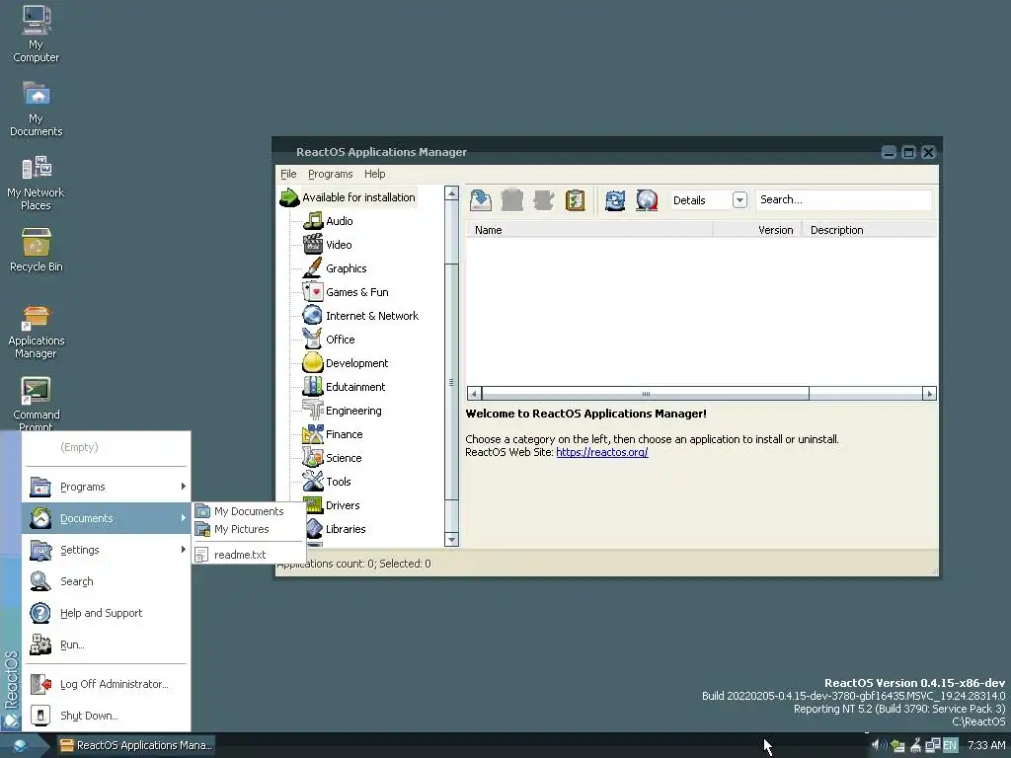Open the Programs menu in Applications Manager
Viewport: 1011px width, 758px height.
point(330,174)
